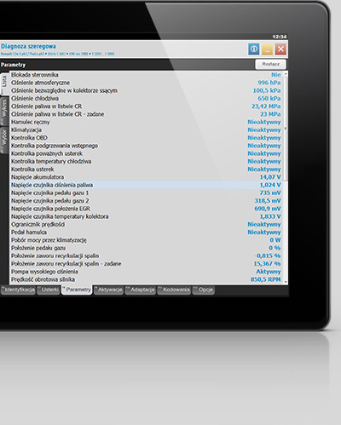Select Napięcie czujnika pedału gazu 1 row
The height and width of the screenshot is (425, 341).
[x=147, y=192]
